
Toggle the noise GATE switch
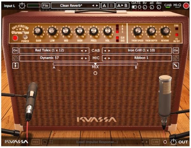(134, 7)
